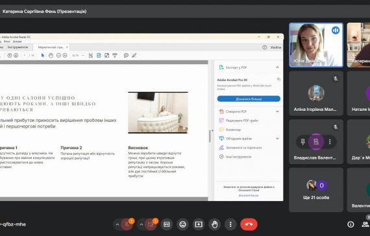This screenshot has width=370, height=236.
Task: Click the Acrobat zoom percentage field
Action: tap(78, 55)
